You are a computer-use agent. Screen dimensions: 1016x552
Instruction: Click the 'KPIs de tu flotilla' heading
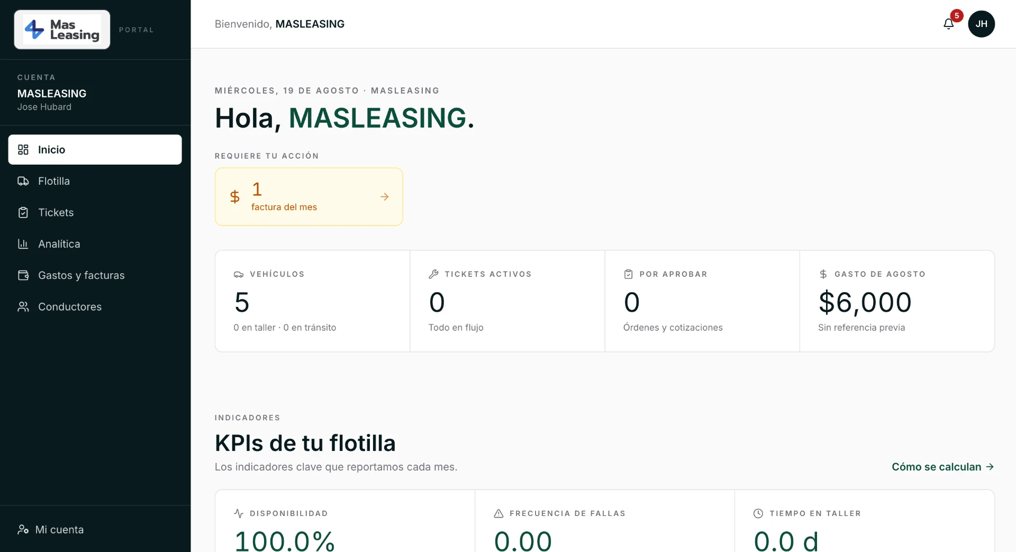point(305,444)
